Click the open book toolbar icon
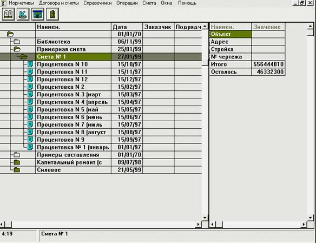This screenshot has height=243, width=316. pos(8,14)
